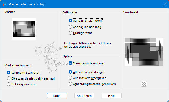This screenshot has height=102, width=169.
Task: Select Alle maskers weergeven
Action: pyautogui.click(x=88, y=78)
